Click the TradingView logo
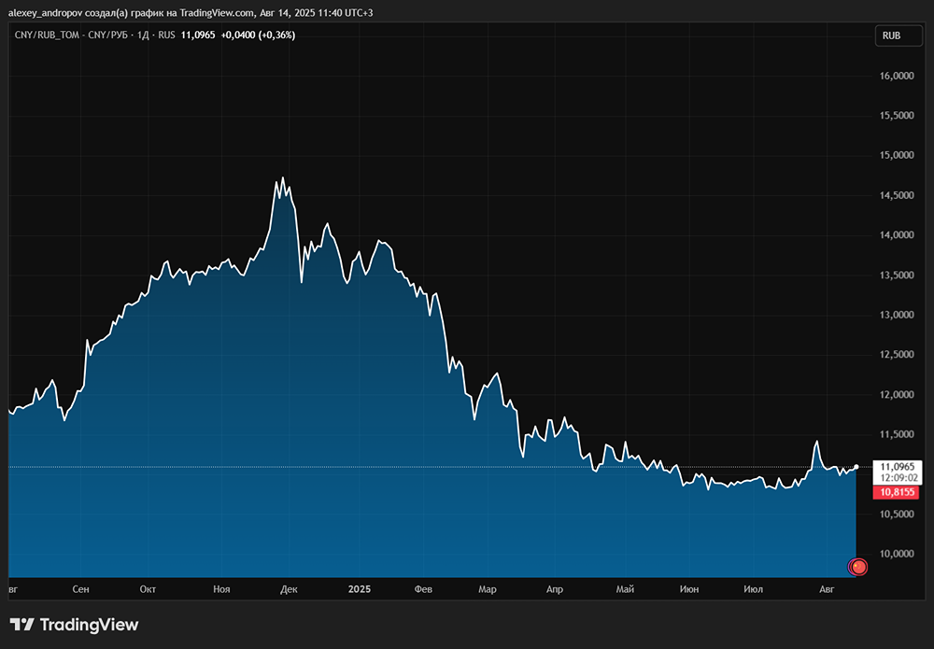 pos(75,625)
